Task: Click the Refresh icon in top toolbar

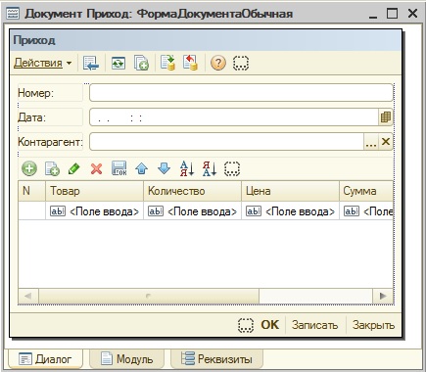Action: click(x=118, y=63)
